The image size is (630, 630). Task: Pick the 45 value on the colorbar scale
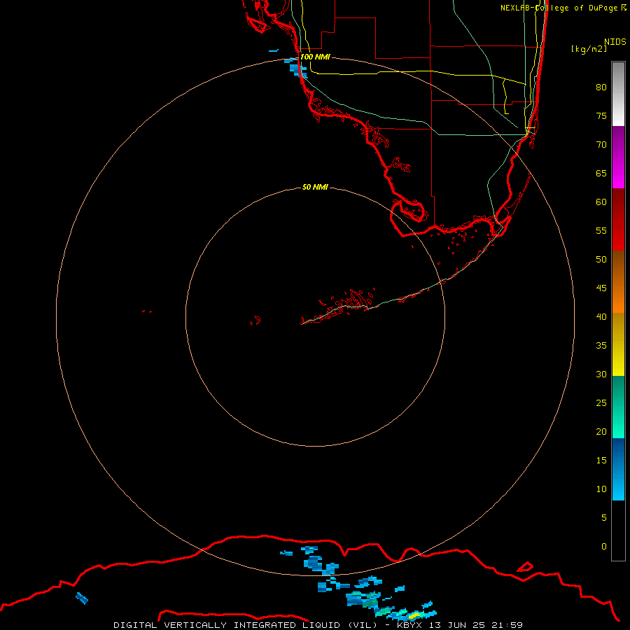click(x=601, y=288)
